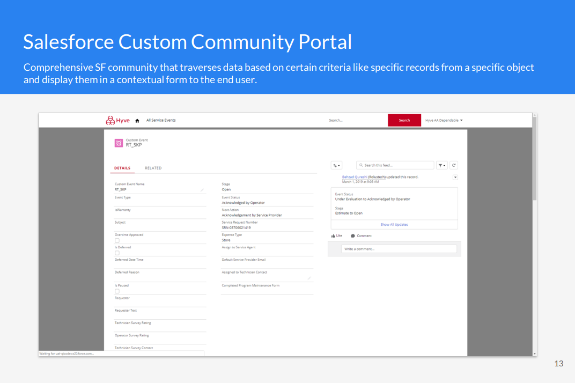This screenshot has height=383, width=575.
Task: Edit Assigned to Technician Contact with pencil icon
Action: 309,278
